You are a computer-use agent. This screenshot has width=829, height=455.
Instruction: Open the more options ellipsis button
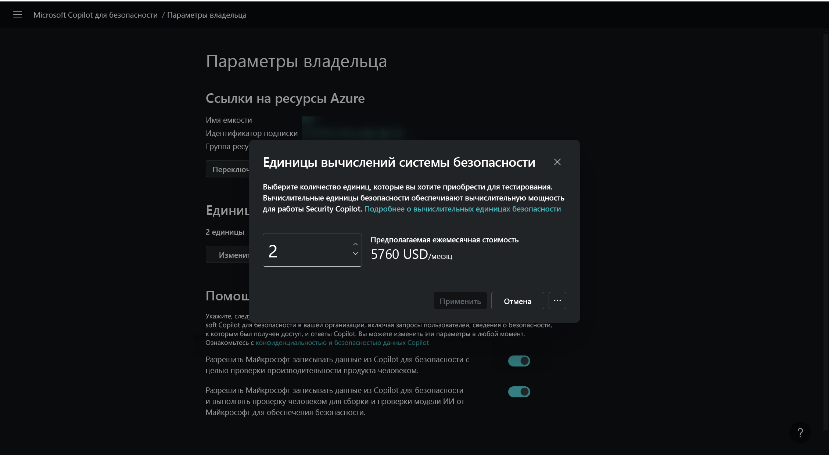(x=557, y=300)
